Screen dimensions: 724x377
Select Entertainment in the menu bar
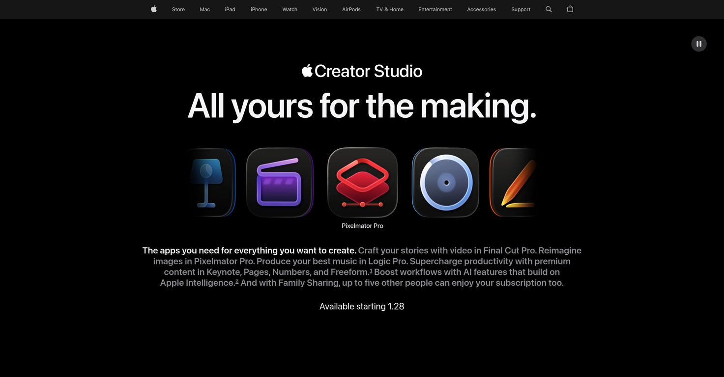coord(434,9)
